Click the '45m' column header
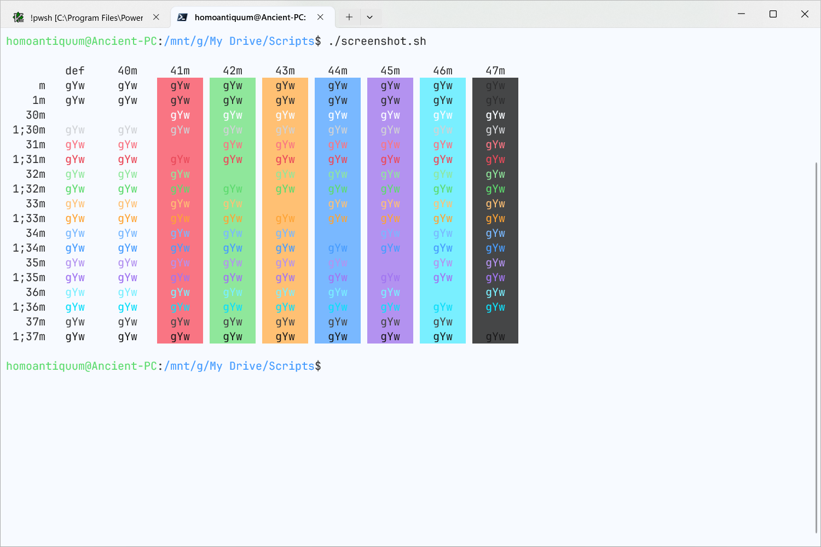821x547 pixels. (390, 71)
